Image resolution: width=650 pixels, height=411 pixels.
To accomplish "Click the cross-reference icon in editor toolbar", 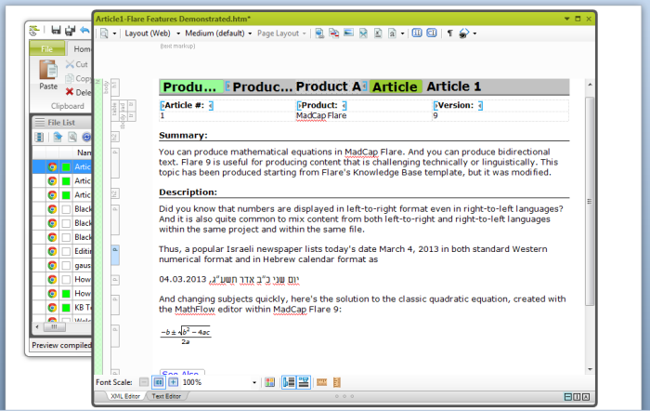I will pyautogui.click(x=363, y=33).
